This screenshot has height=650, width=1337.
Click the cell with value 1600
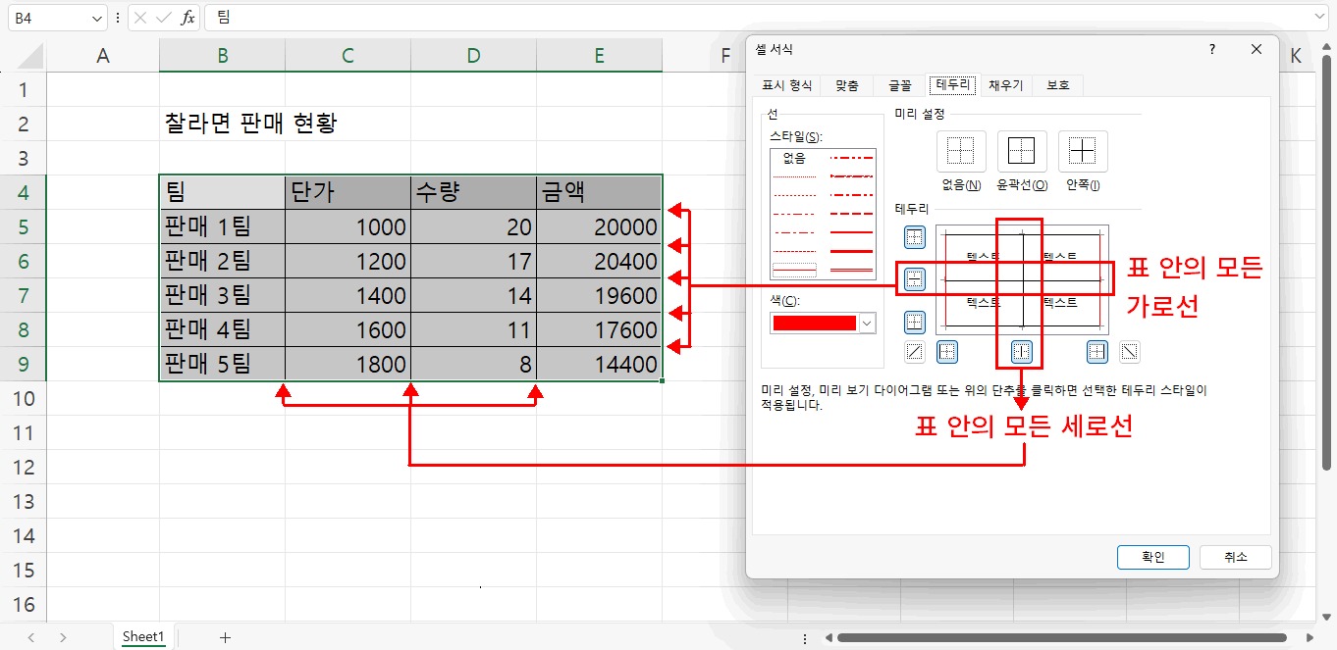pos(348,329)
